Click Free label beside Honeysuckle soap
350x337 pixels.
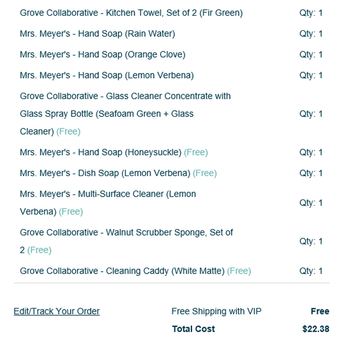pos(196,152)
